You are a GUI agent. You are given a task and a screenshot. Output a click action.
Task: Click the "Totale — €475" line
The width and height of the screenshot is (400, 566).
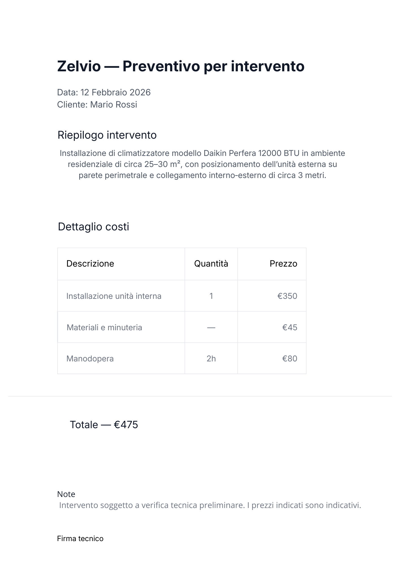(x=104, y=425)
